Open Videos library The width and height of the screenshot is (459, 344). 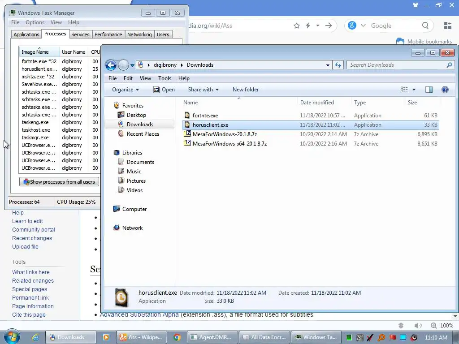134,190
